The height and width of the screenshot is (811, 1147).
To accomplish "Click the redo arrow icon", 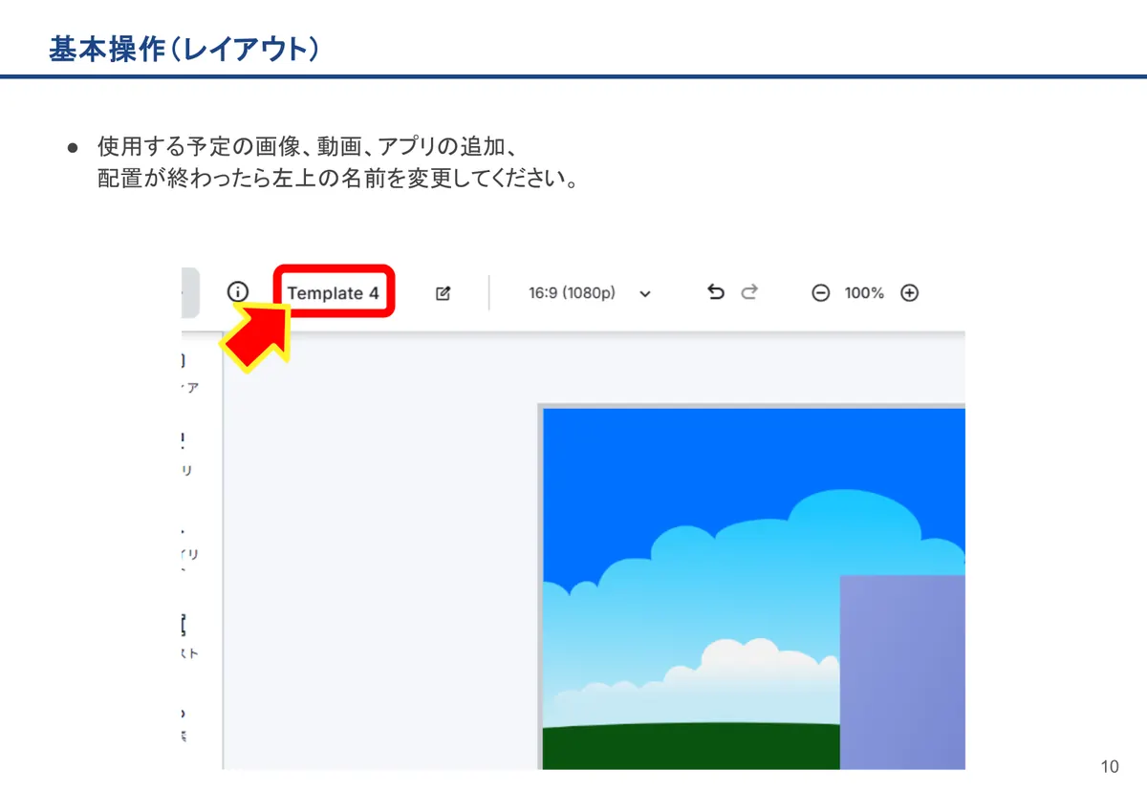I will click(749, 292).
